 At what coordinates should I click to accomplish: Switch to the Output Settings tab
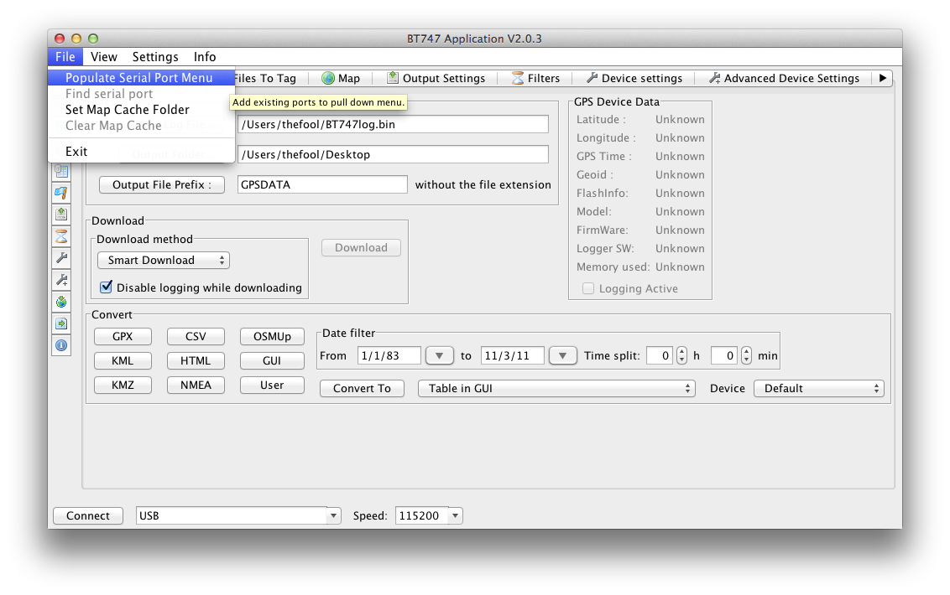tap(436, 78)
